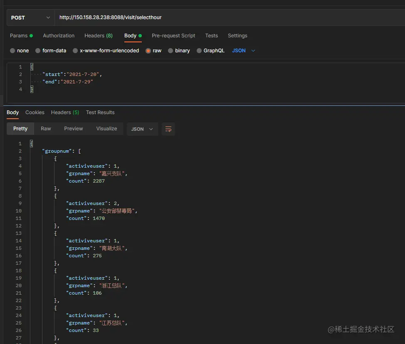Open the response JSON format dropdown
Image resolution: width=405 pixels, height=344 pixels.
142,129
